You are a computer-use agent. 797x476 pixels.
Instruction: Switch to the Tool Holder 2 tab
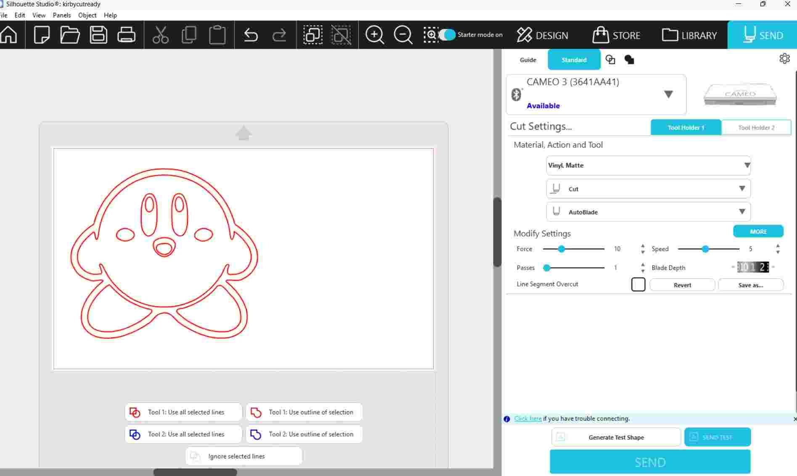756,127
